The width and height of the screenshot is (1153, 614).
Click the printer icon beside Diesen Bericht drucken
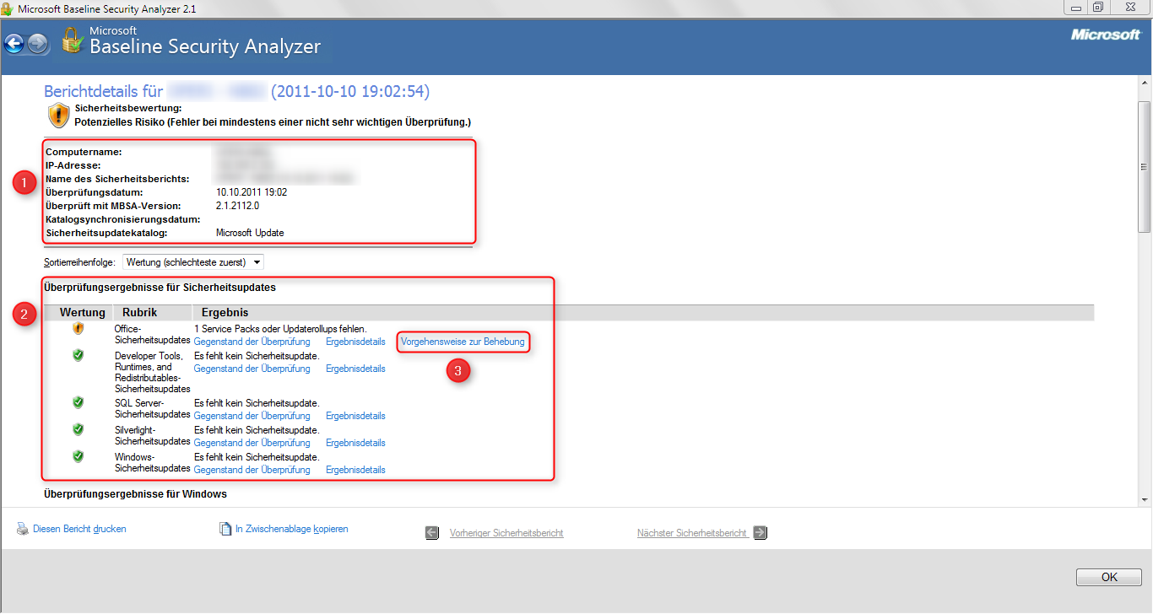click(x=21, y=528)
